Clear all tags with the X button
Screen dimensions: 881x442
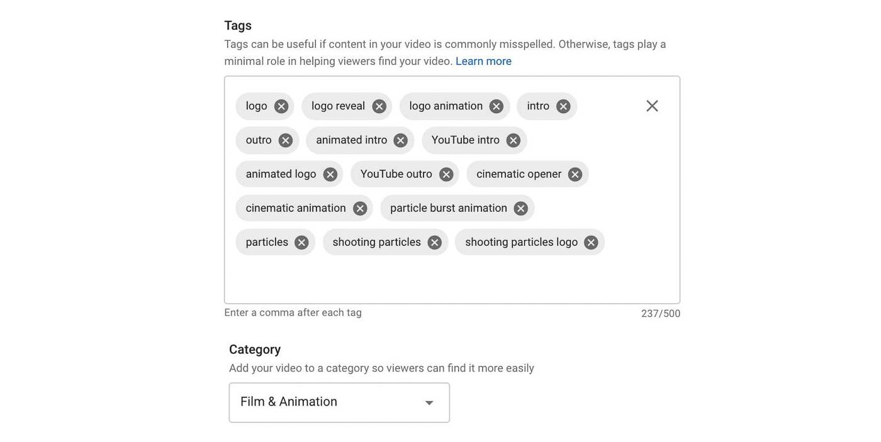(x=651, y=106)
